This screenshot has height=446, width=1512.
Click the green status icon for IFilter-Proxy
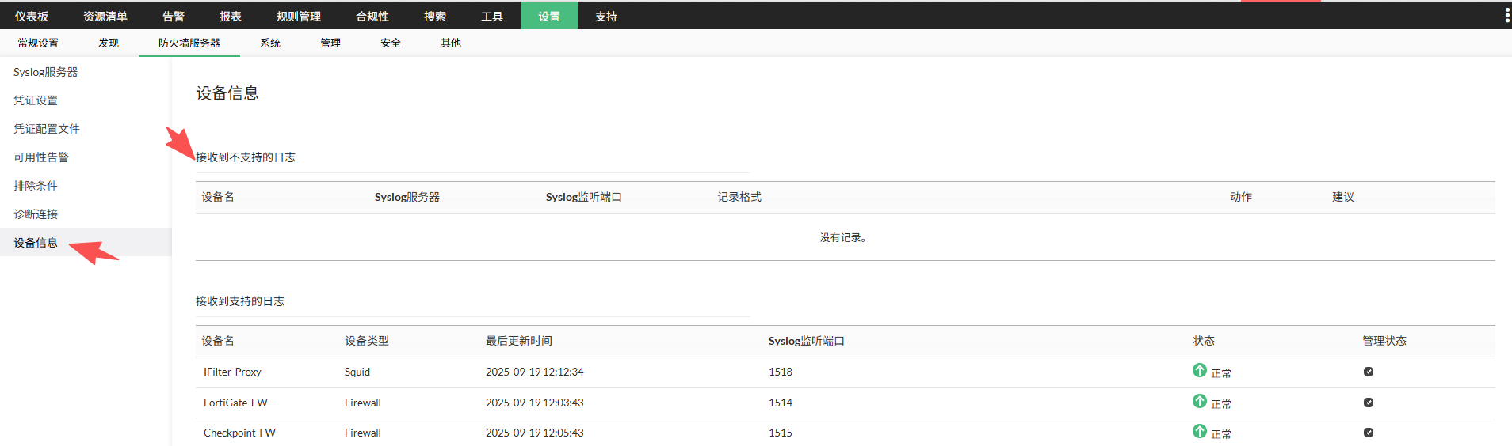[1199, 370]
